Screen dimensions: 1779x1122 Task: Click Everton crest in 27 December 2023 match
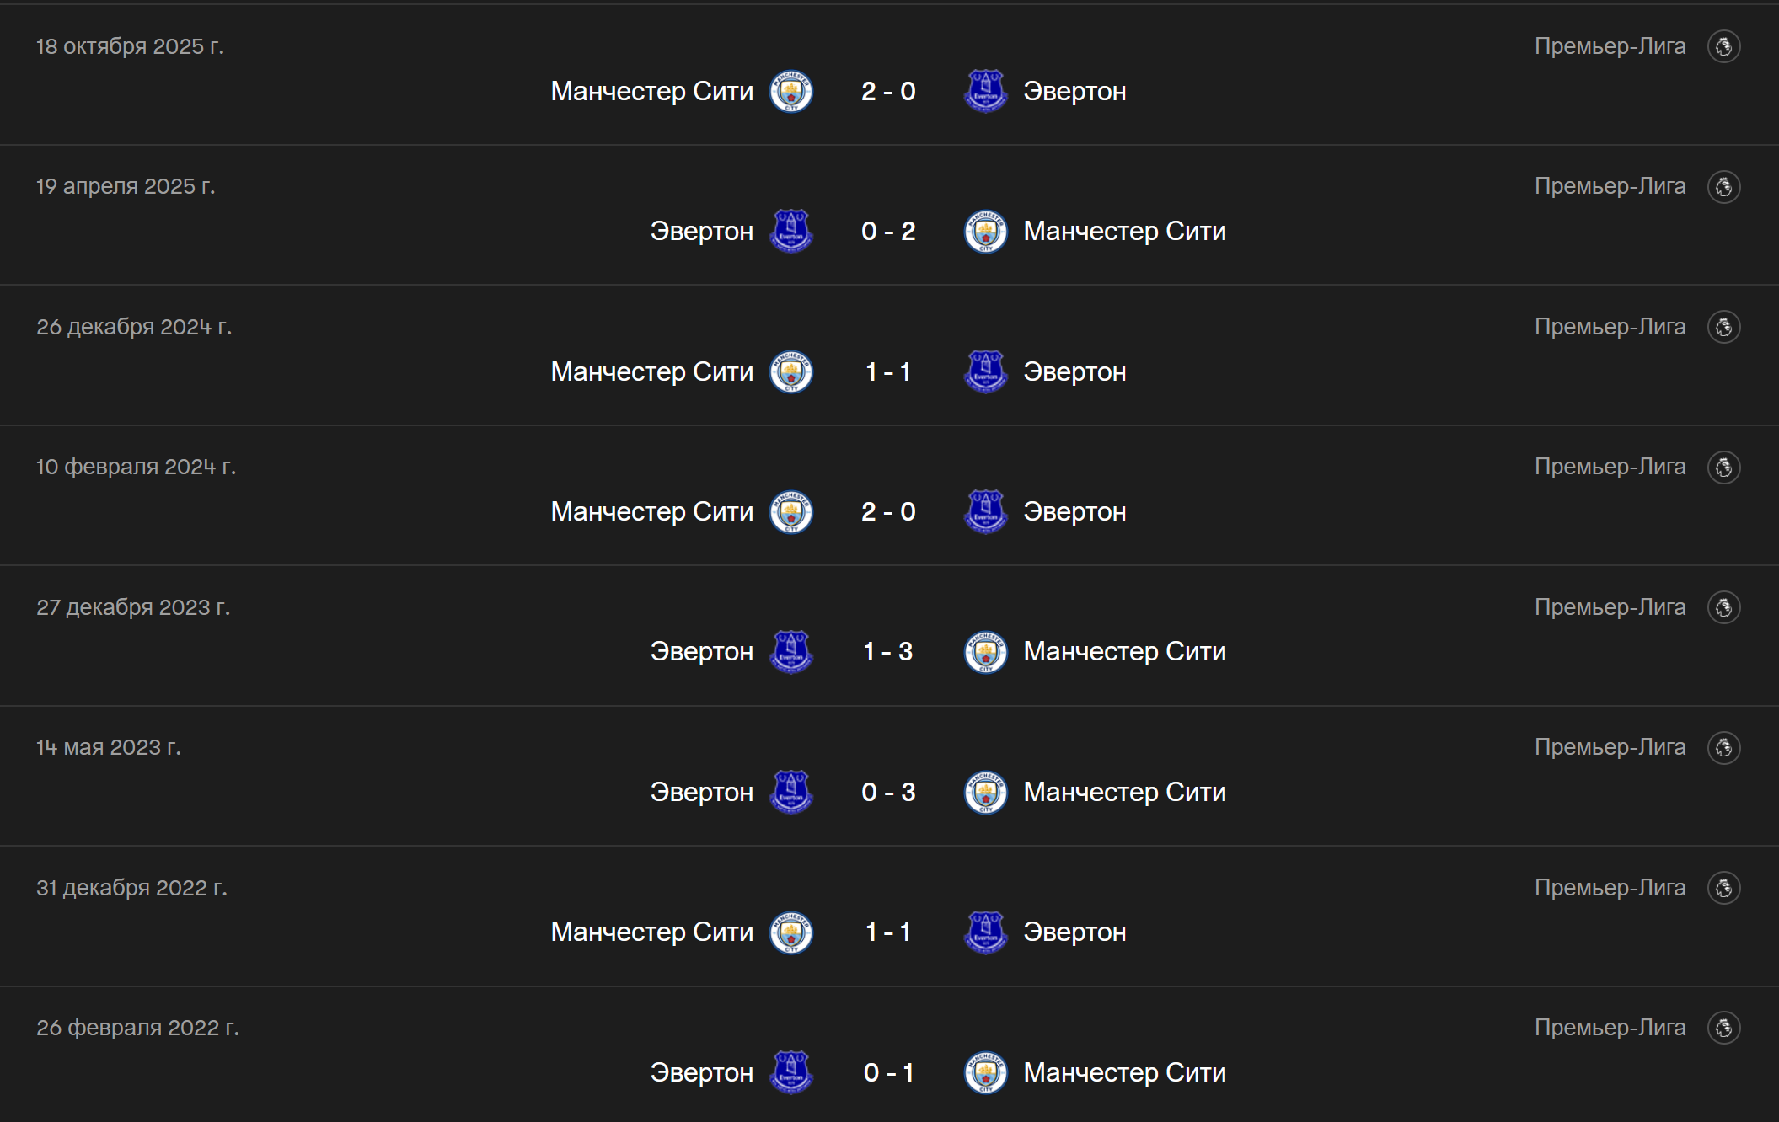[790, 652]
